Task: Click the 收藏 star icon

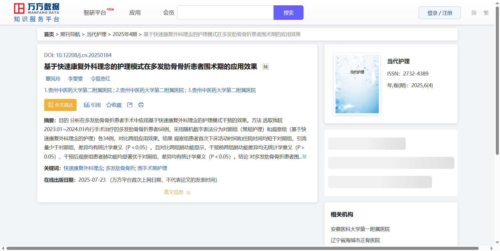Action: coord(109,105)
